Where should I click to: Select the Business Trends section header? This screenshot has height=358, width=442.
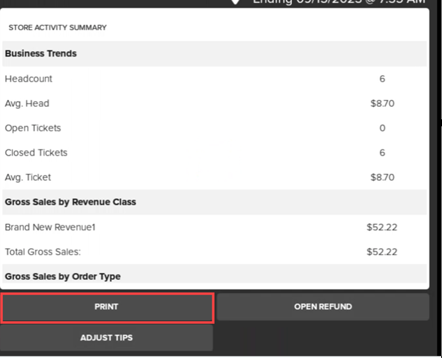pos(40,54)
